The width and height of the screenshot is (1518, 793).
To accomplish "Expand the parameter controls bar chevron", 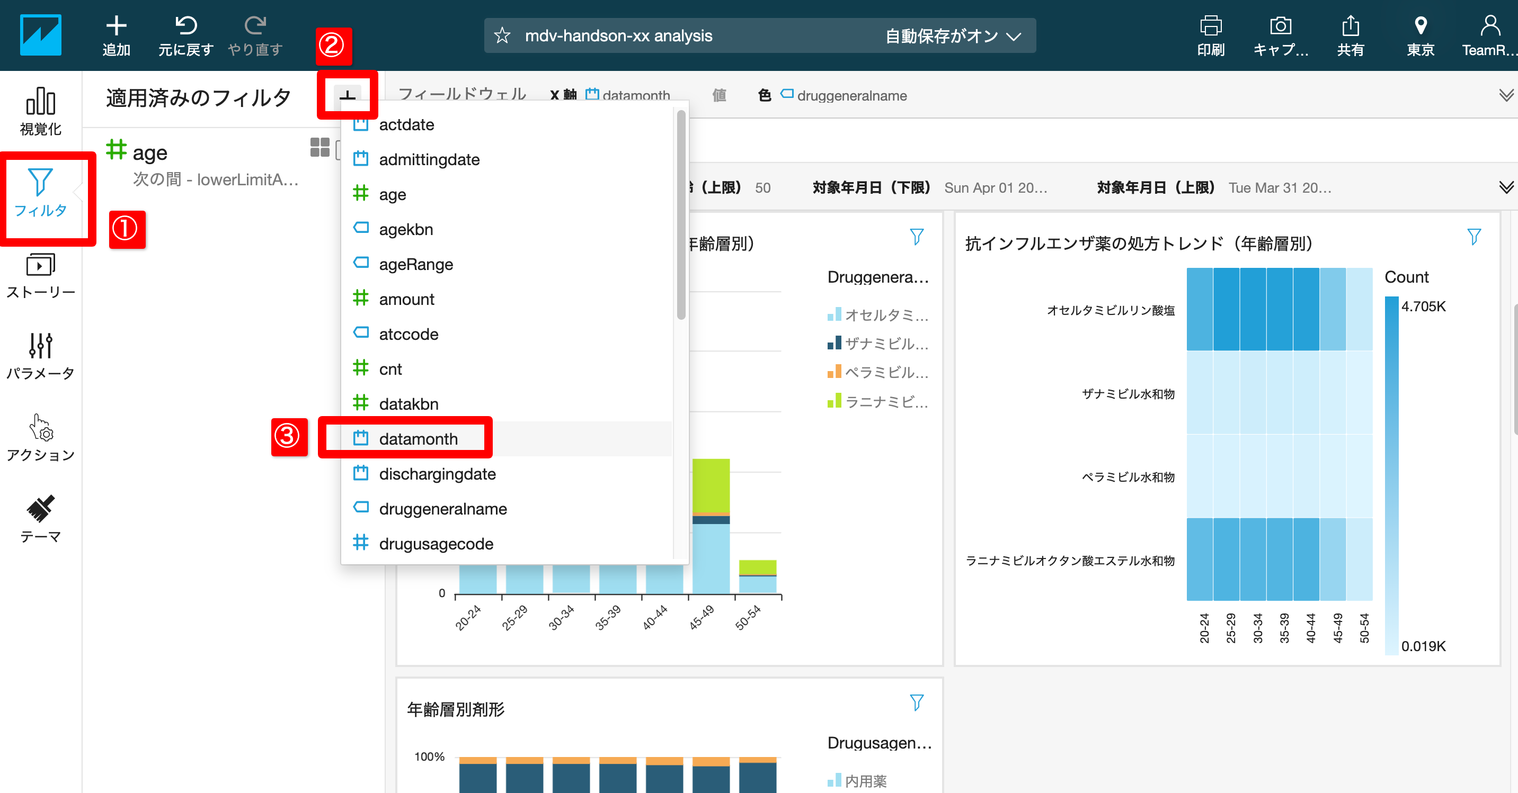I will [x=1505, y=188].
